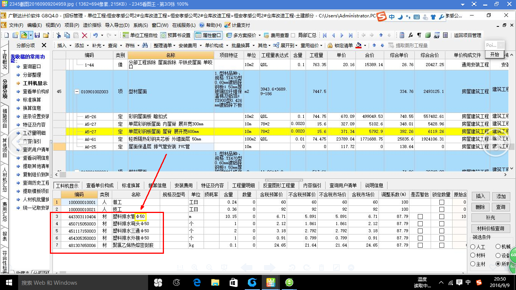Select 机械 filter radio button

point(498,247)
